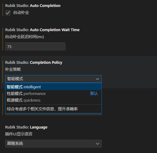Click the wait time input showing 75

click(35, 47)
